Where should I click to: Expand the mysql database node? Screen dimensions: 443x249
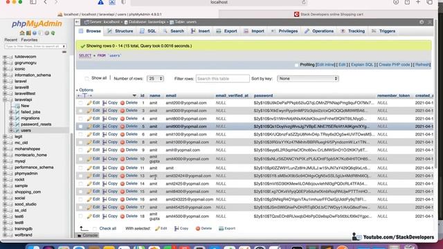tap(5, 161)
